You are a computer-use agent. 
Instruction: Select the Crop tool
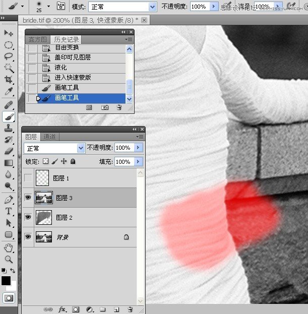(x=9, y=80)
